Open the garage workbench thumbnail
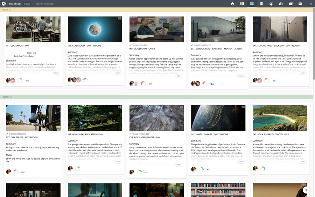315x197 pixels. pos(95,118)
